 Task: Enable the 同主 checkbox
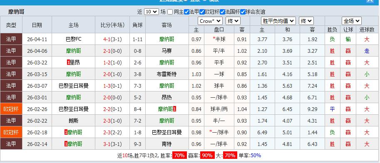170,12
